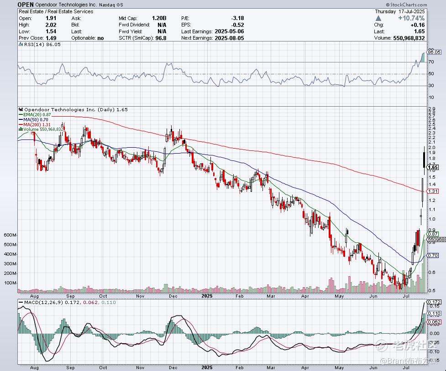Click the candlestick icon beside the Opendoor (Daily) title
Viewport: 446px width, 371px height.
[21, 109]
